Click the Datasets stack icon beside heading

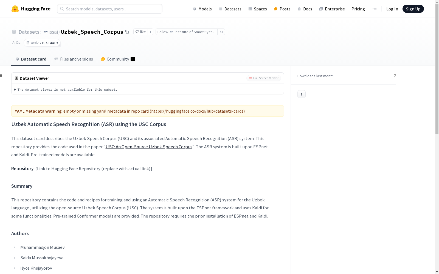point(14,32)
